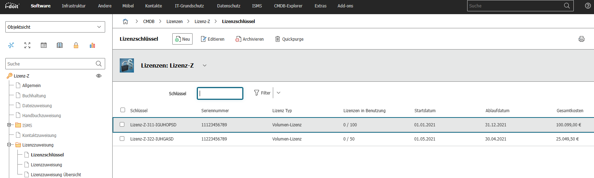Click into the Schlüssel filter input field
This screenshot has width=594, height=178.
point(220,93)
